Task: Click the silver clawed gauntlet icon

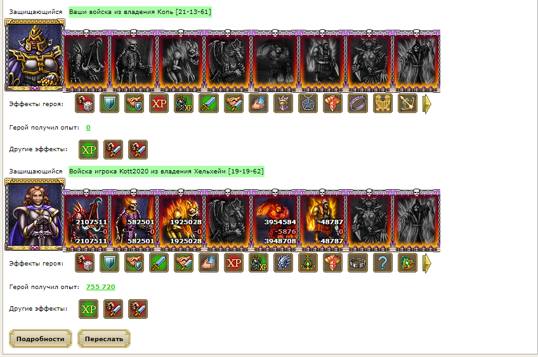Action: [283, 263]
